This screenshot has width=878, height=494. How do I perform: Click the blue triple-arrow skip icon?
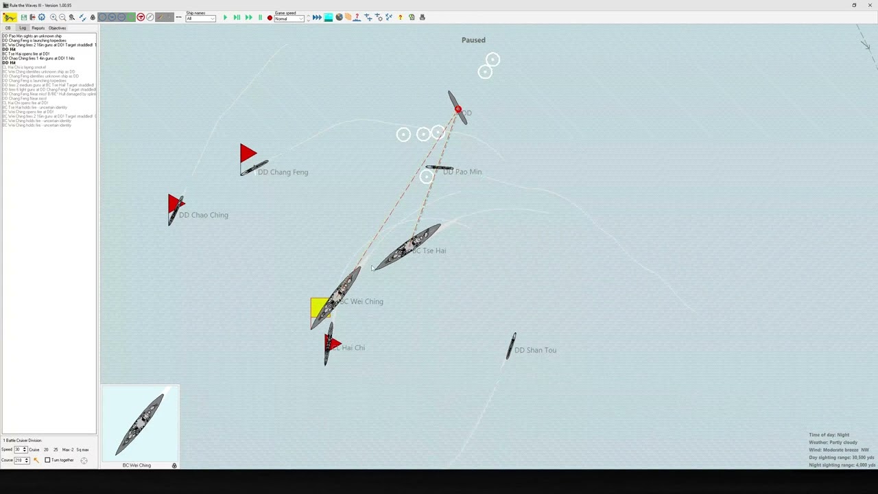(317, 17)
